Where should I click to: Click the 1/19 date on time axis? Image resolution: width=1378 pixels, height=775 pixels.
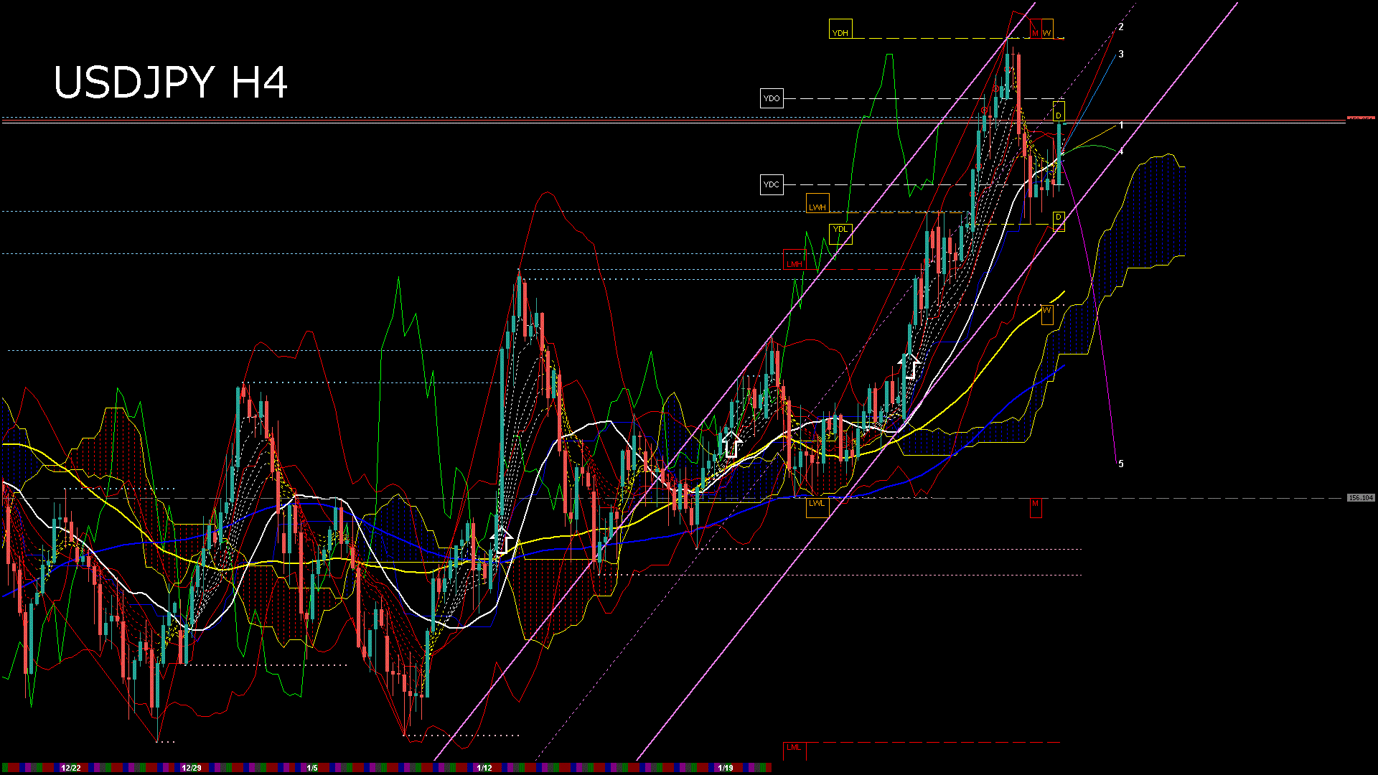(726, 768)
